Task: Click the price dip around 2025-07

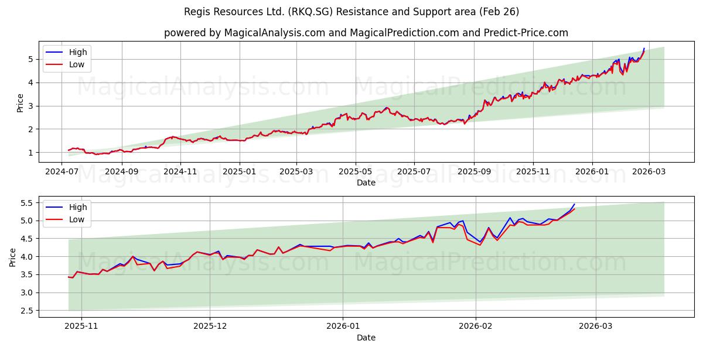Action: (422, 121)
